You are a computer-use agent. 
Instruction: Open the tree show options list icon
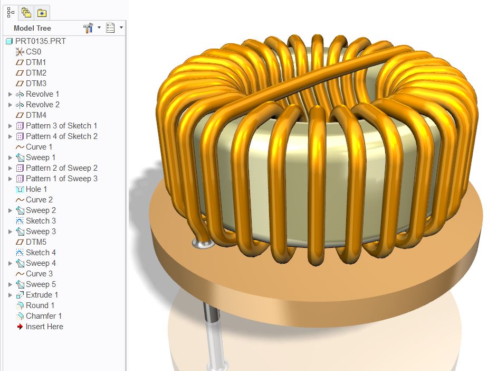[110, 28]
